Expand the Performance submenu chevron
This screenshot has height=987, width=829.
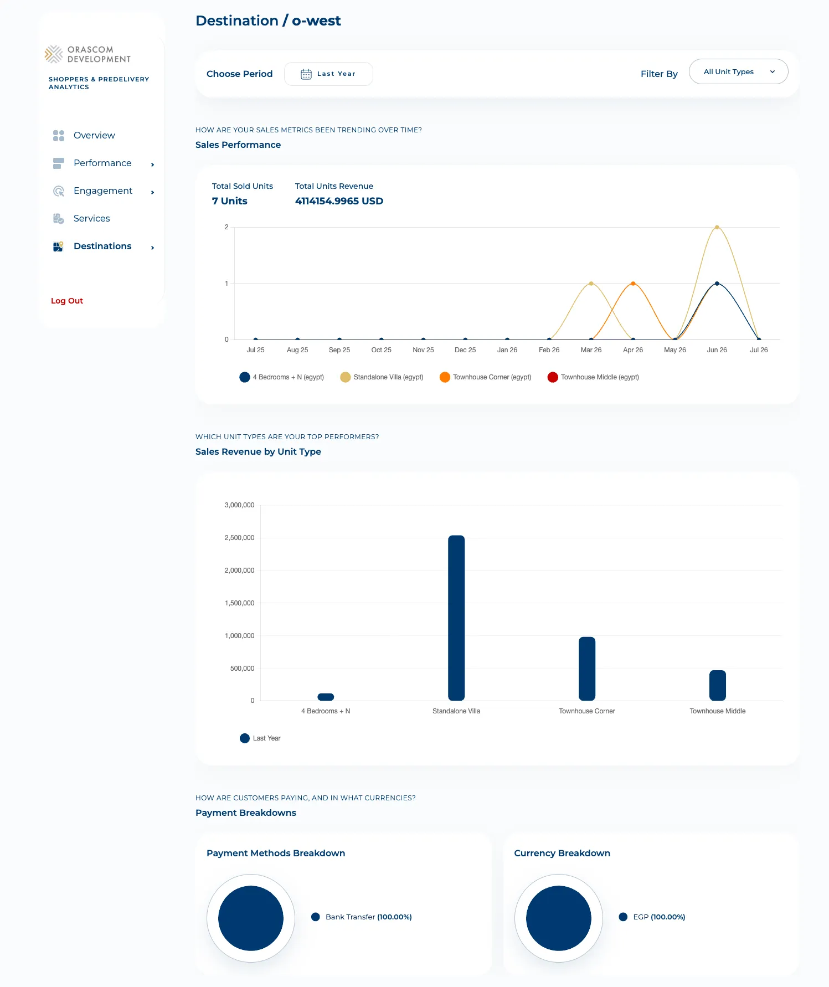(x=152, y=164)
